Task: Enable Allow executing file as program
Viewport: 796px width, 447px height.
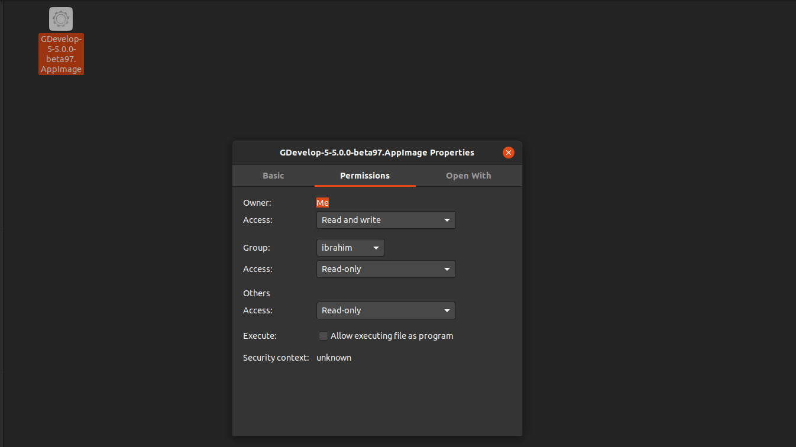Action: coord(323,336)
